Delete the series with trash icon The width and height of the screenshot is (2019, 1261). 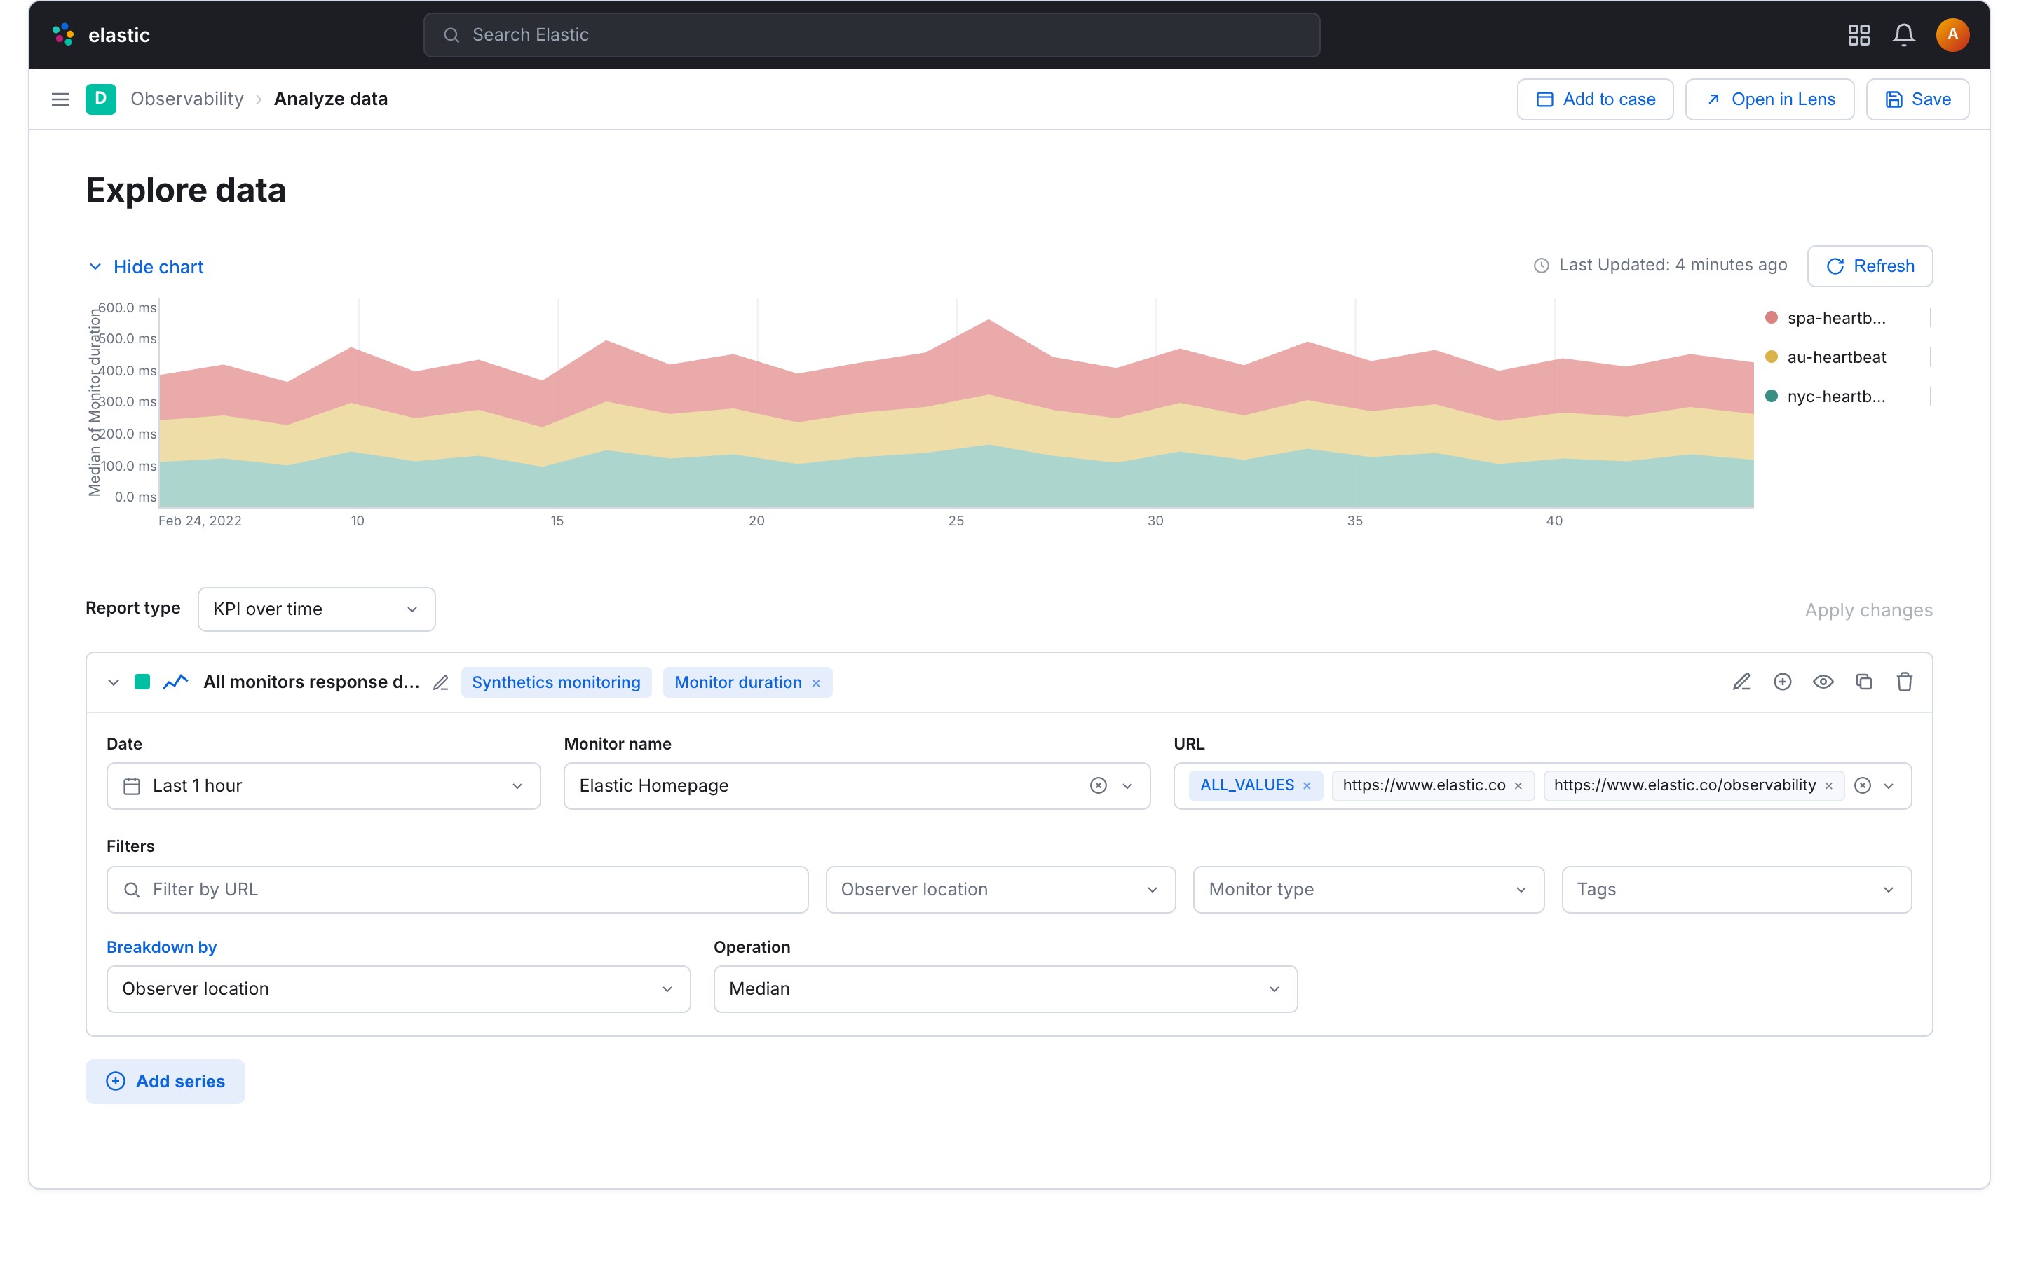(x=1905, y=682)
